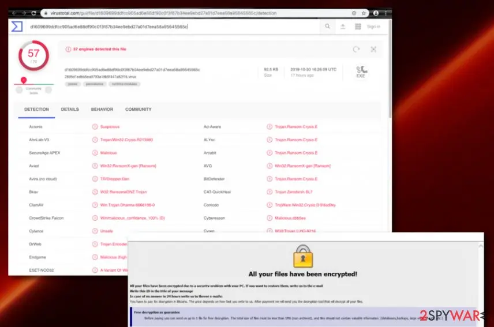
Task: Switch to the DETECTION tab
Action: click(x=36, y=109)
